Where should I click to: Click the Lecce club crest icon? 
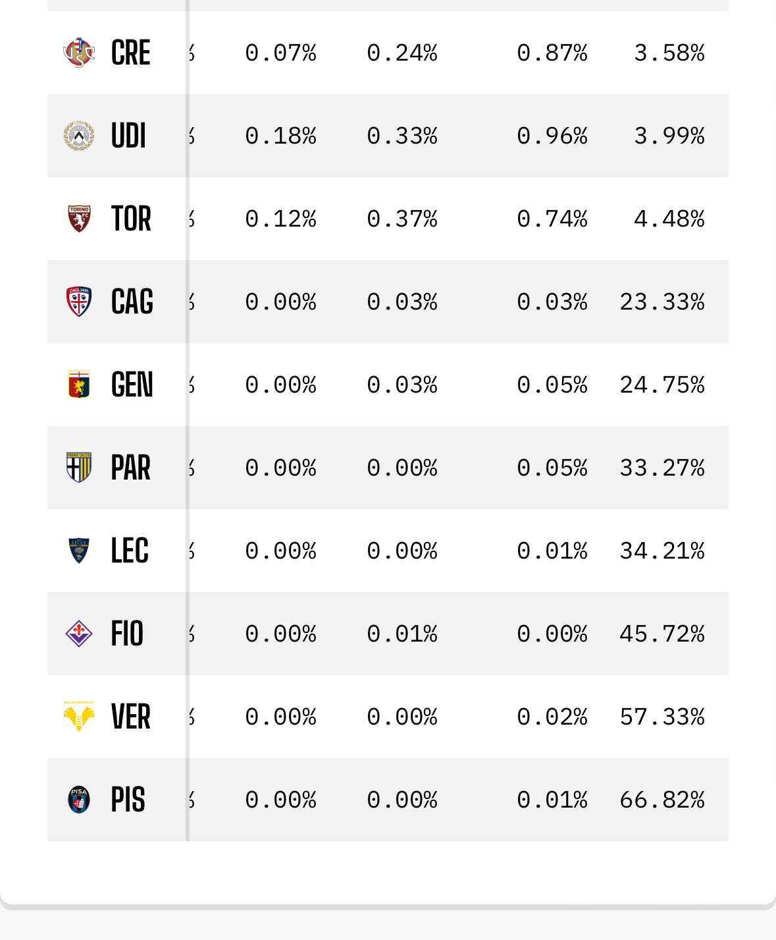coord(79,551)
